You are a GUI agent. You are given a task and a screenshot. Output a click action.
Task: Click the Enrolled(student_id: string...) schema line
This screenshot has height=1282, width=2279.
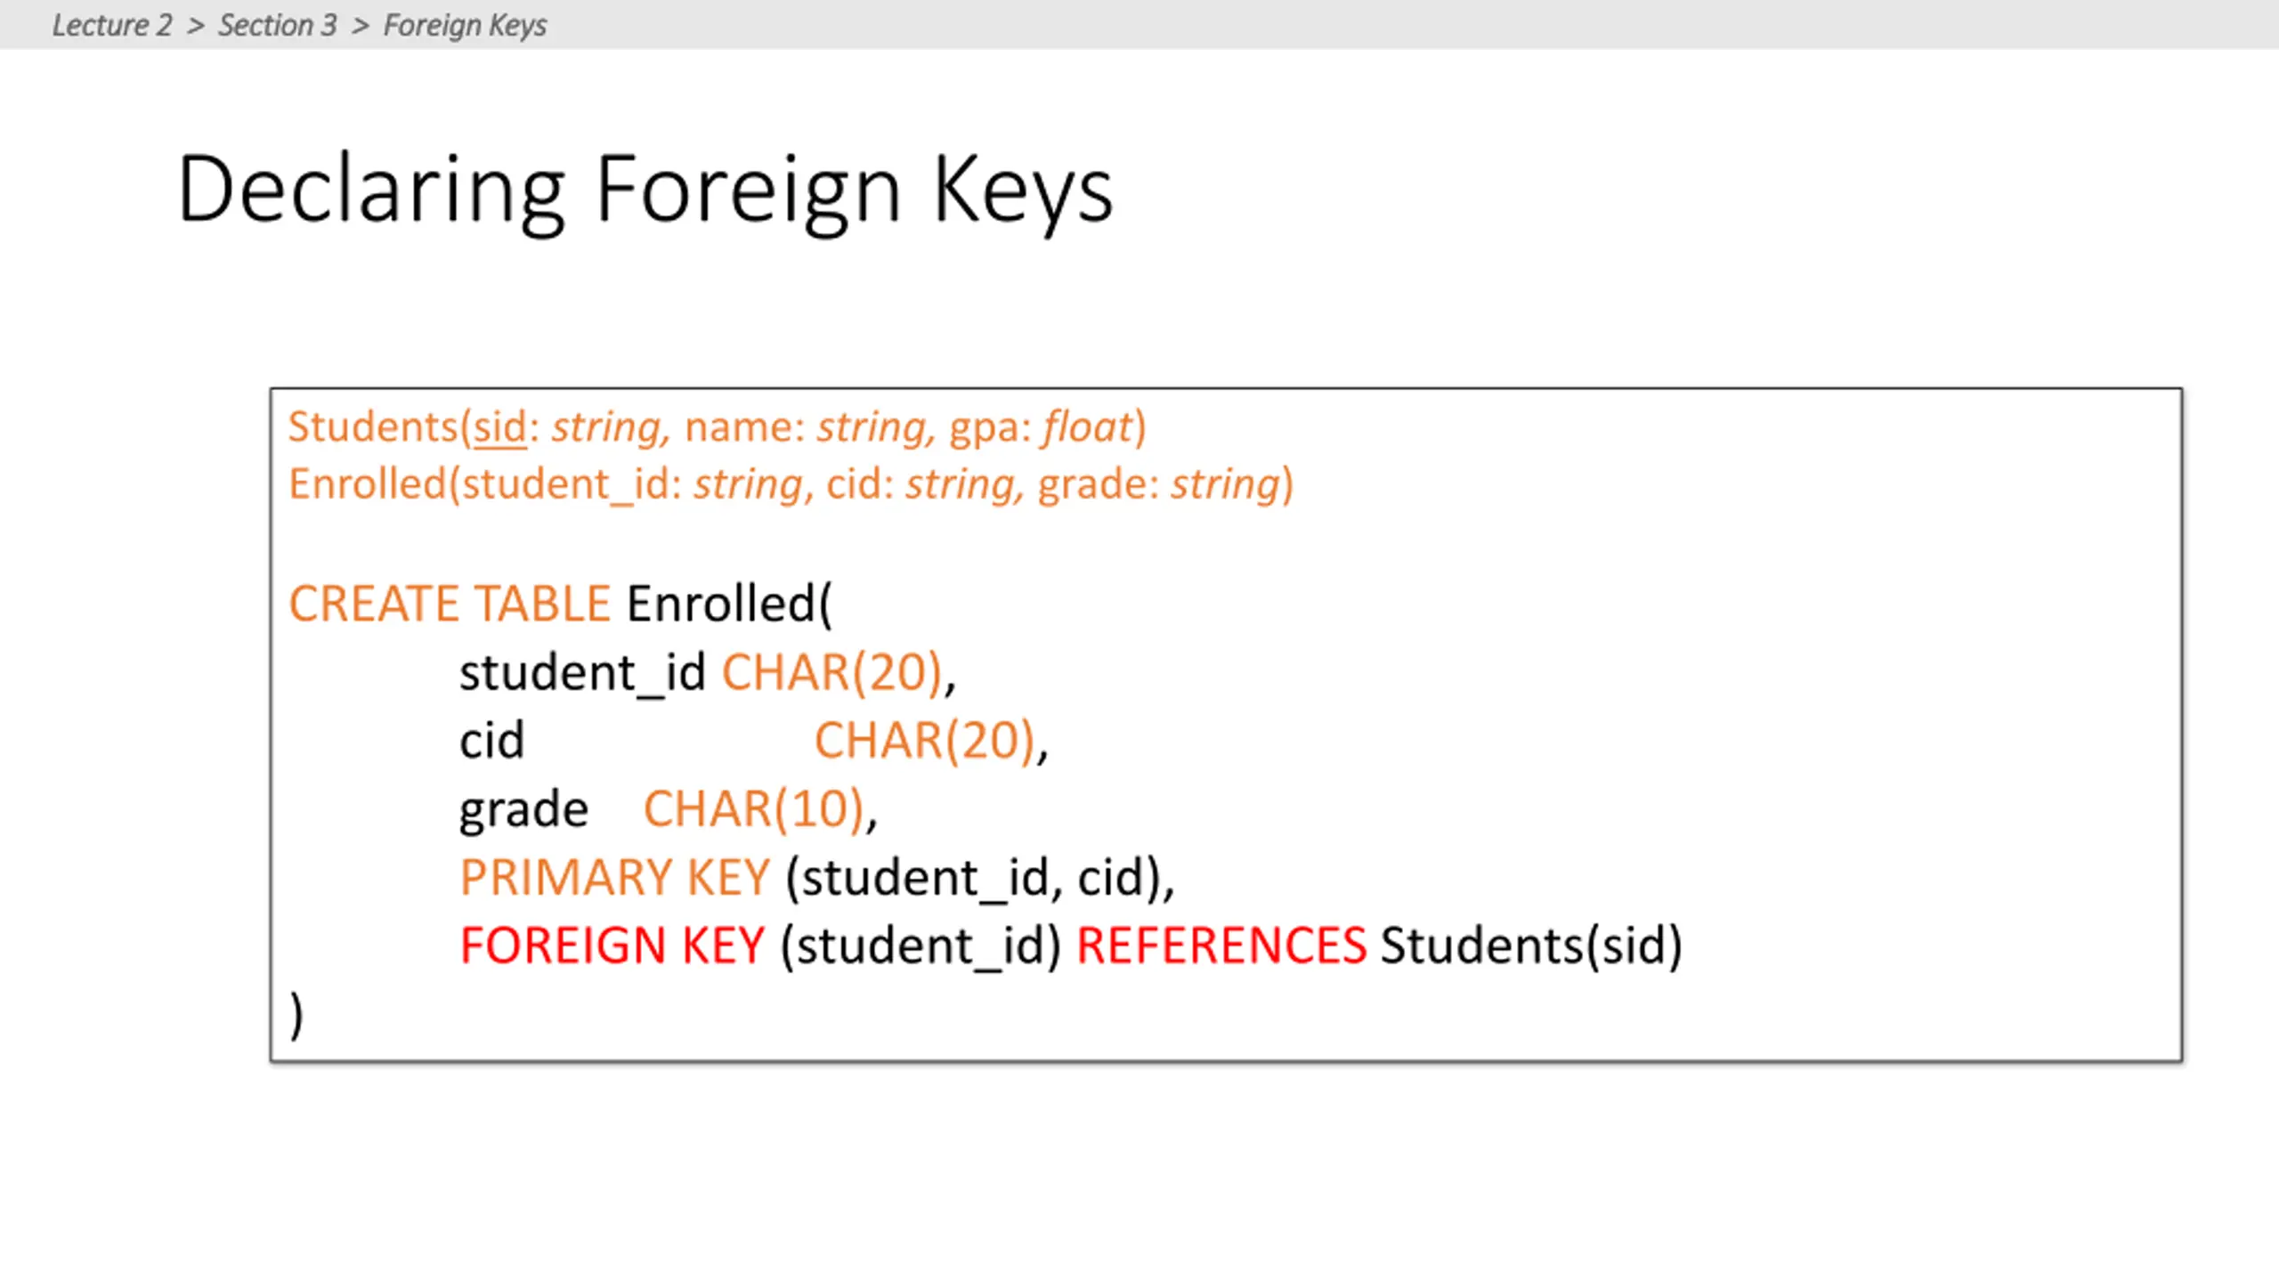click(791, 485)
